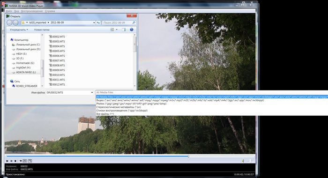Screen dimensions: 328x178
Task: Click the help question mark icon in dialog
Action: pyautogui.click(x=132, y=30)
